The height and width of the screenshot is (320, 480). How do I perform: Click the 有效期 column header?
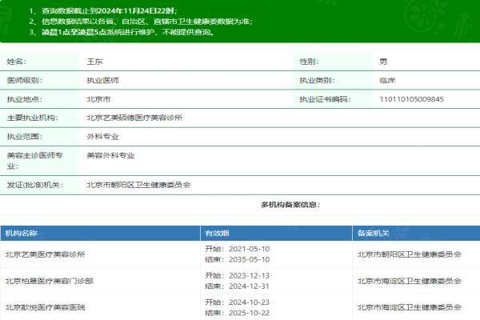coord(217,233)
